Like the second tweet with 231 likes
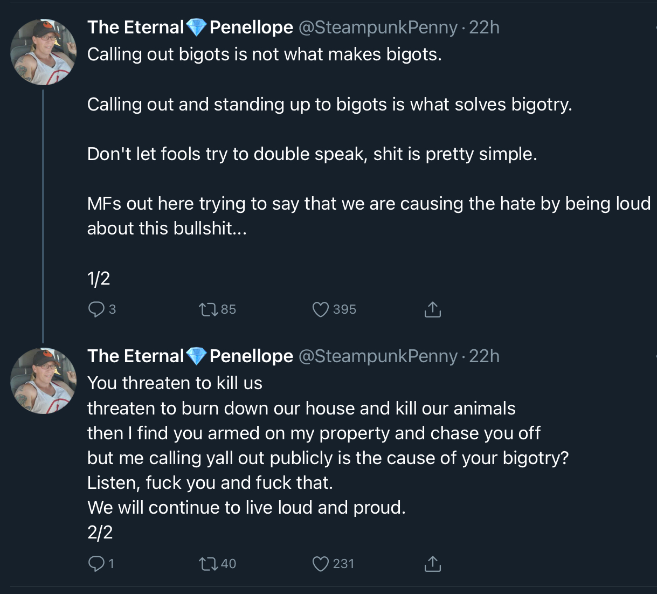This screenshot has width=657, height=594. (x=321, y=564)
